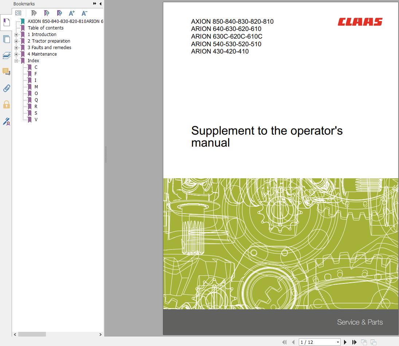Expand the 1 Introduction bookmark
The image size is (399, 346).
pos(16,35)
